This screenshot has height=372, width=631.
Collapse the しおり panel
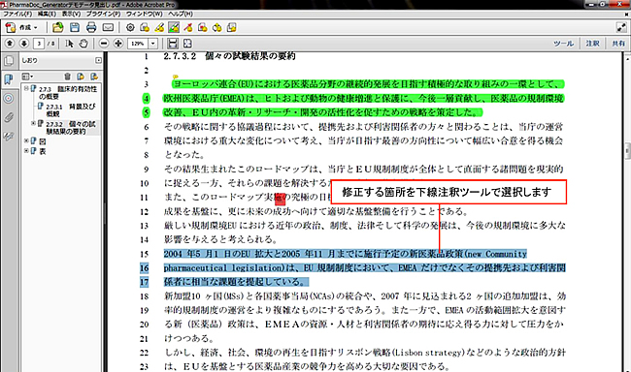coord(98,60)
